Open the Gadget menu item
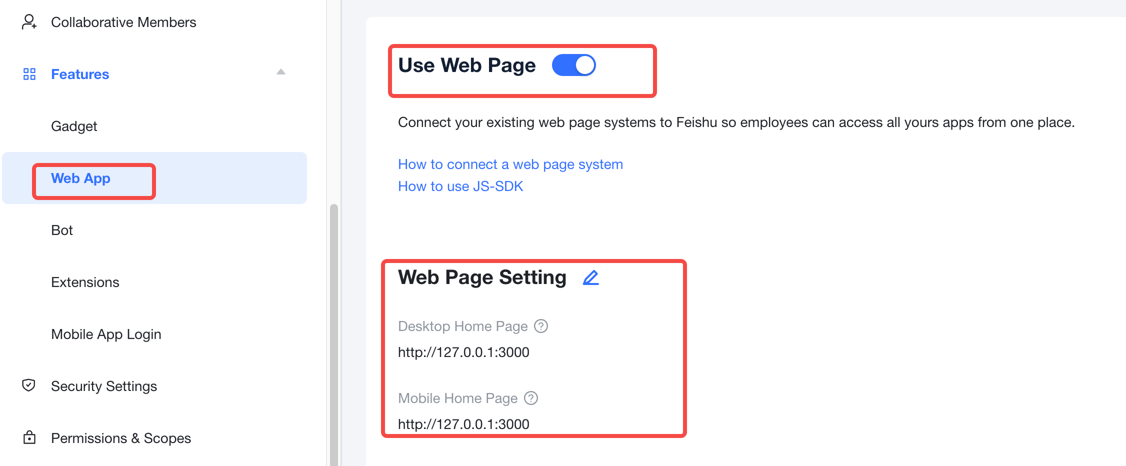1126x466 pixels. point(74,126)
